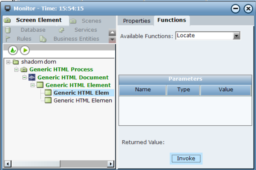Image resolution: width=256 pixels, height=170 pixels.
Task: Click the Value column header in Parameters
Action: pos(226,90)
